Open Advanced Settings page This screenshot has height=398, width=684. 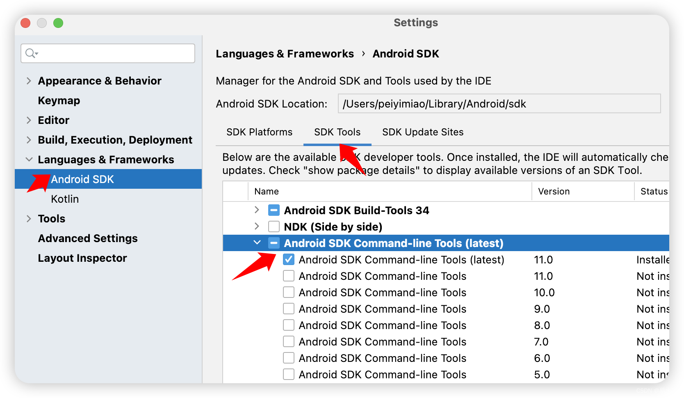point(88,238)
